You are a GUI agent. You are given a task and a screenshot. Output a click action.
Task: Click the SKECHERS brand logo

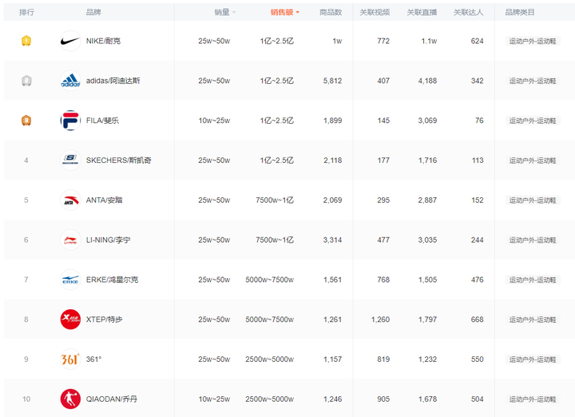point(70,161)
